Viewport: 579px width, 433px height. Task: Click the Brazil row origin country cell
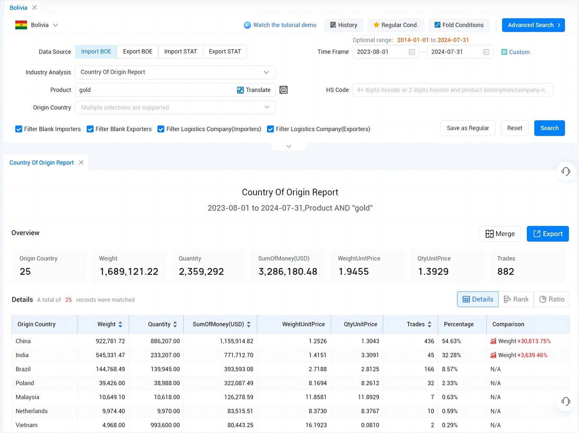click(44, 369)
